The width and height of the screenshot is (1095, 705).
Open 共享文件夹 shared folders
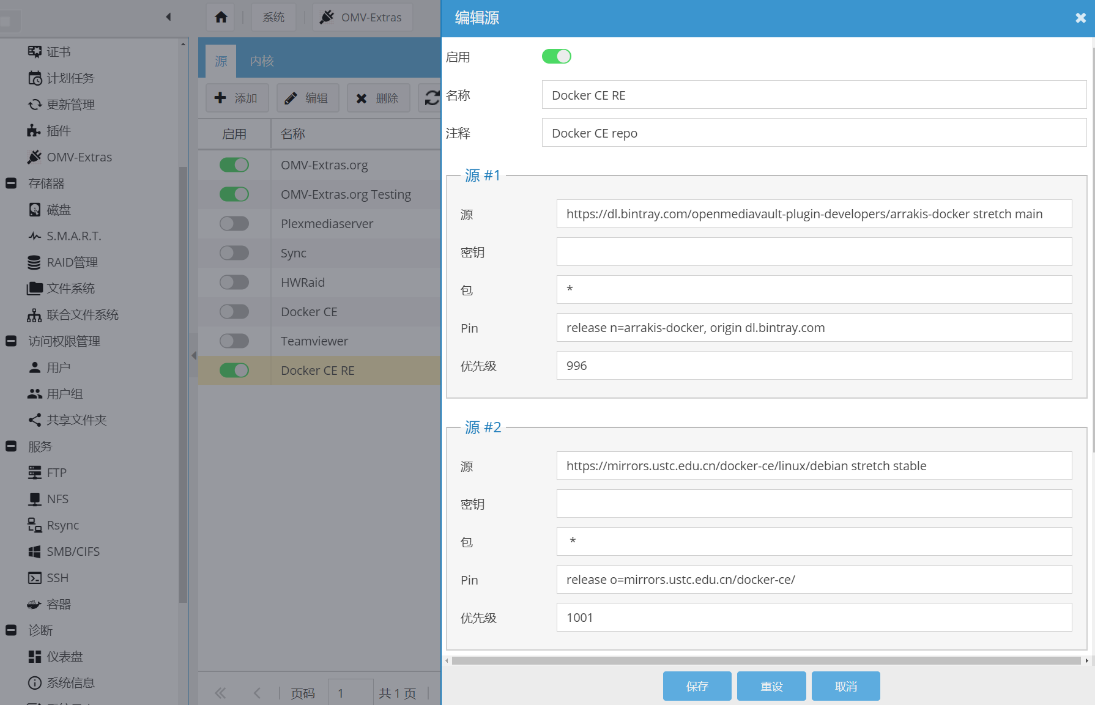(67, 420)
